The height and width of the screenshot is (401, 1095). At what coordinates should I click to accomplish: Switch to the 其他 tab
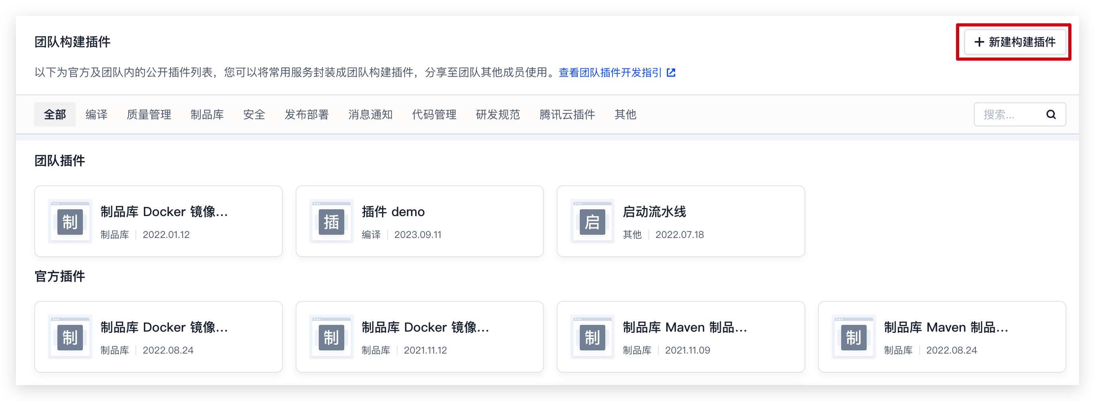point(625,114)
